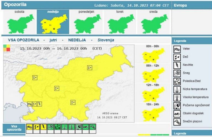The image size is (212, 137).
Task: Select the rain warning filter in bottom toolbar
Action: click(x=36, y=127)
